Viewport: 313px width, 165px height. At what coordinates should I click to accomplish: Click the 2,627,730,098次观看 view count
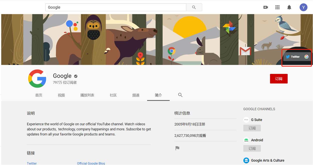(190, 136)
